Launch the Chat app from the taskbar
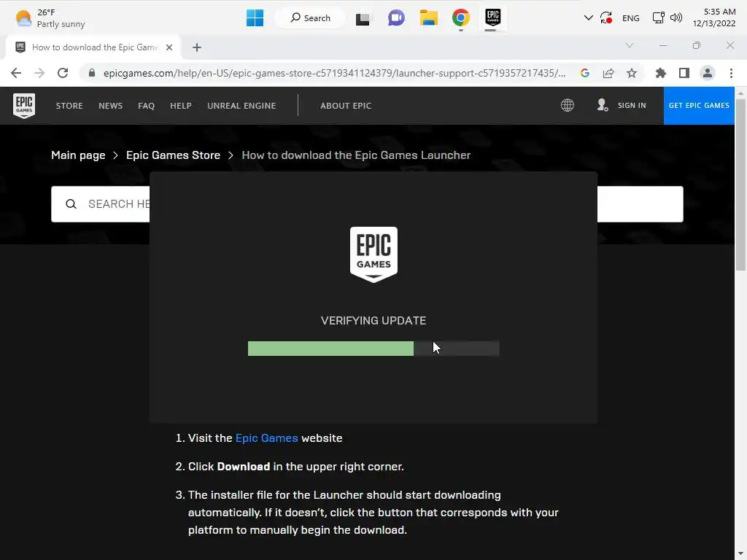Viewport: 747px width, 560px height. pos(396,18)
